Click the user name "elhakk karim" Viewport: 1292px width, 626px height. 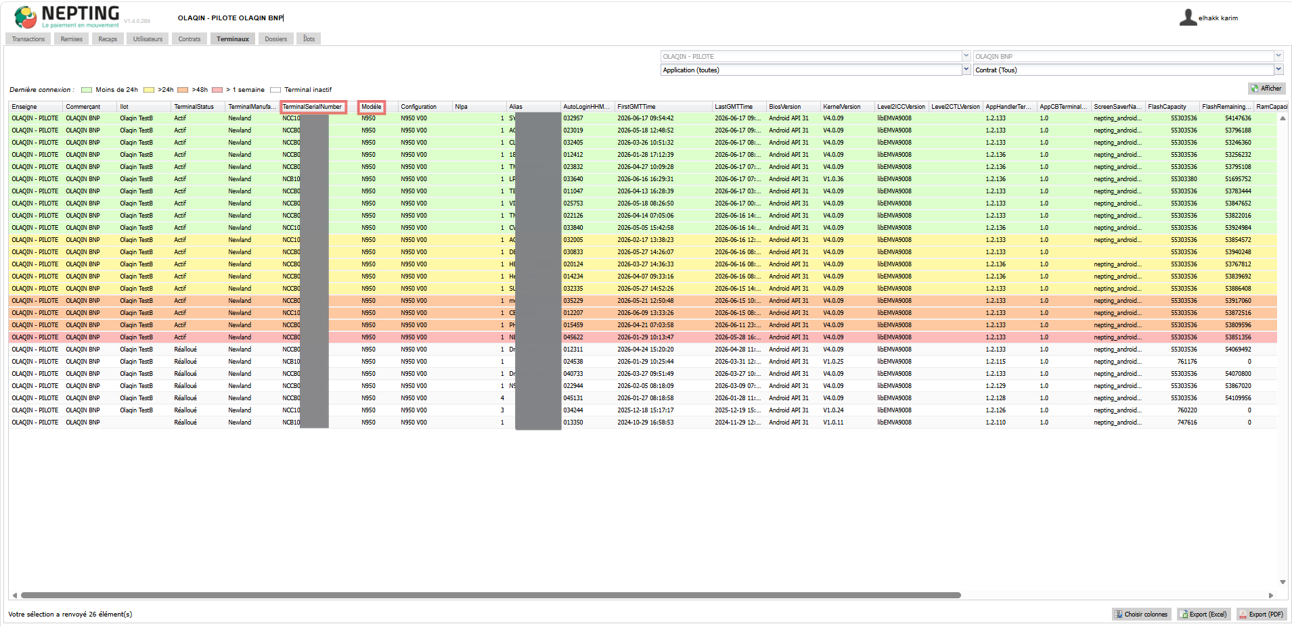pyautogui.click(x=1218, y=18)
